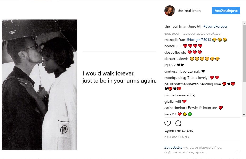Click the profile avatar picture
The image size is (246, 159).
coord(169,11)
